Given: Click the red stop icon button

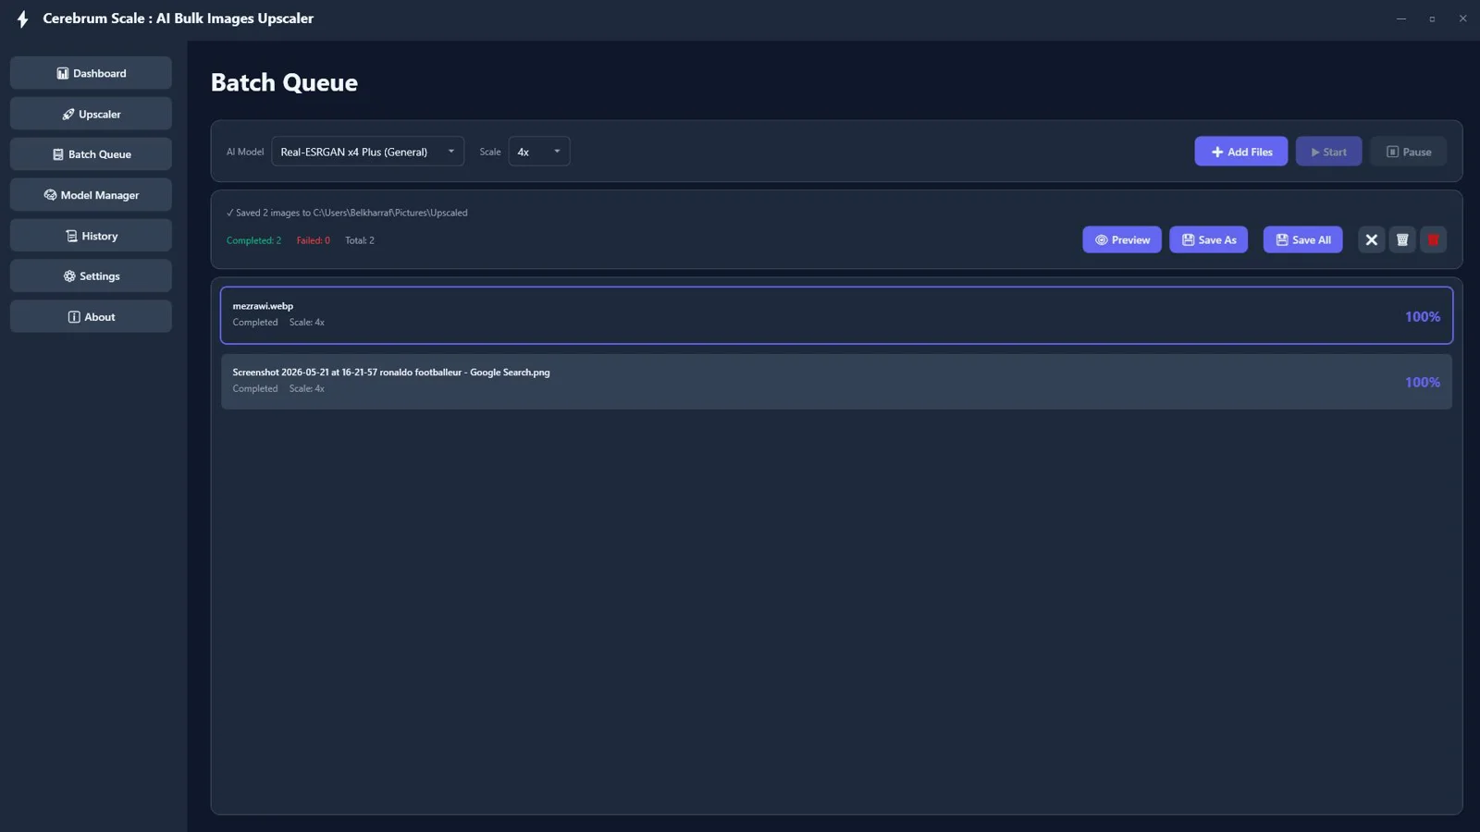Looking at the screenshot, I should (1433, 239).
